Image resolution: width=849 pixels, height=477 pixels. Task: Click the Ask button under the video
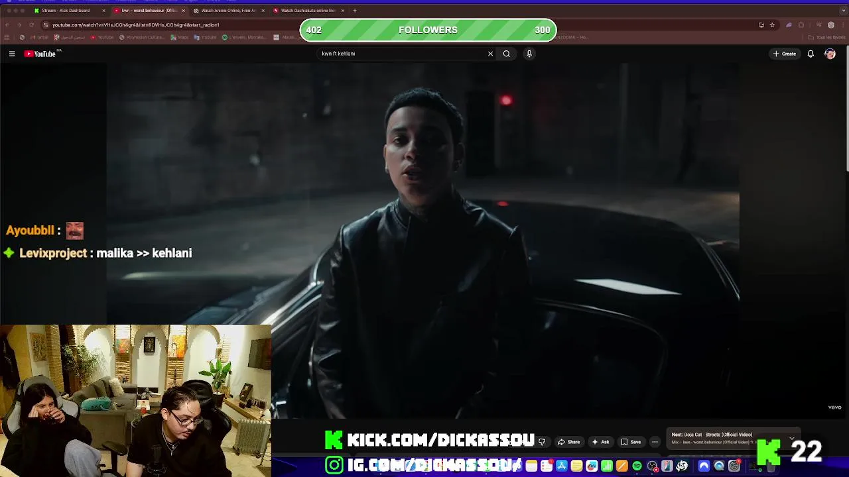pos(600,442)
